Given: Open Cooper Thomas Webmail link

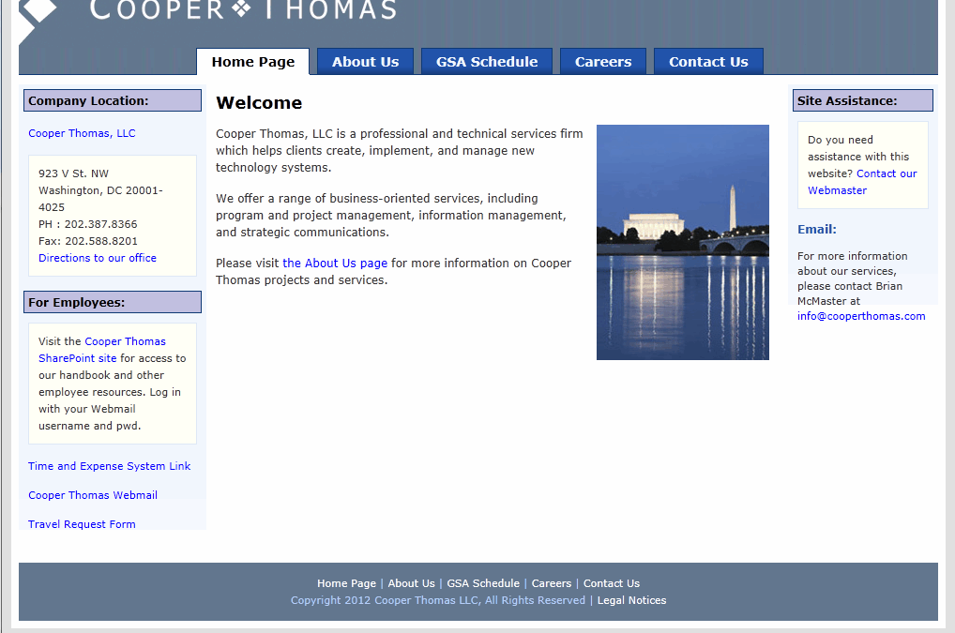Looking at the screenshot, I should [x=93, y=495].
